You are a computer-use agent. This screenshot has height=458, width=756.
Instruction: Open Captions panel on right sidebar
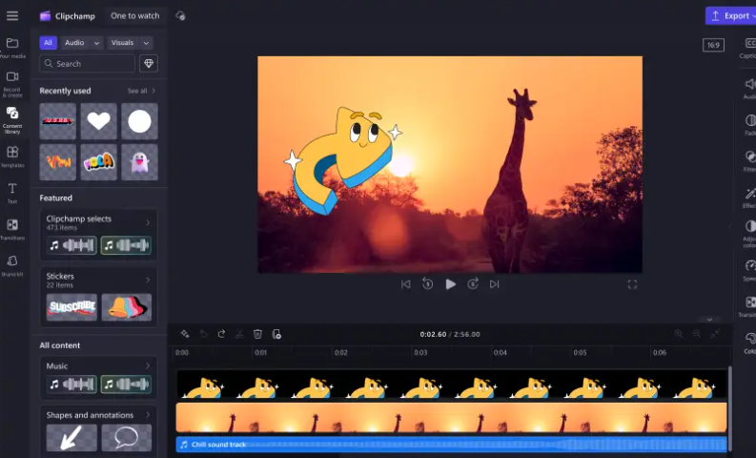point(748,49)
